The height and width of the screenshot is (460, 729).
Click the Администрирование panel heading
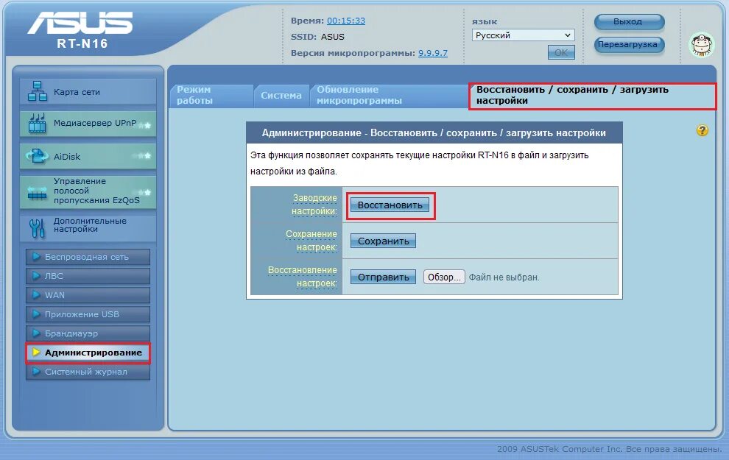[434, 133]
